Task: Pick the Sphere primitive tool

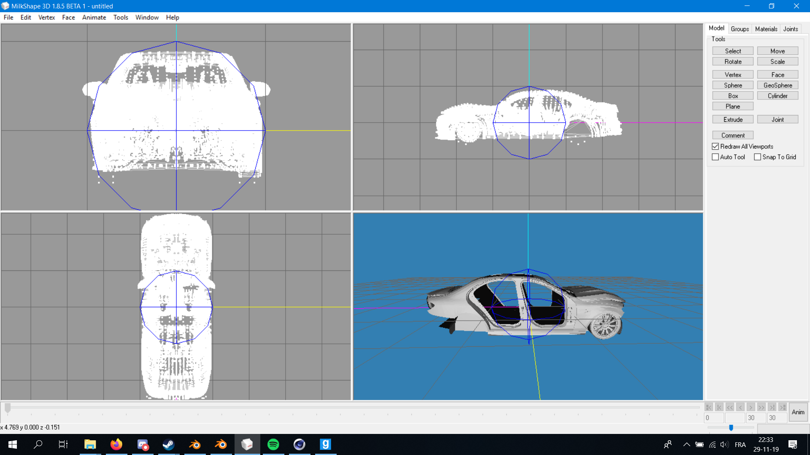Action: (x=733, y=85)
